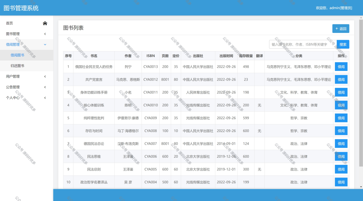Borrow 民法总则 with its 借阅 button
The height and width of the screenshot is (201, 363).
coord(341,169)
